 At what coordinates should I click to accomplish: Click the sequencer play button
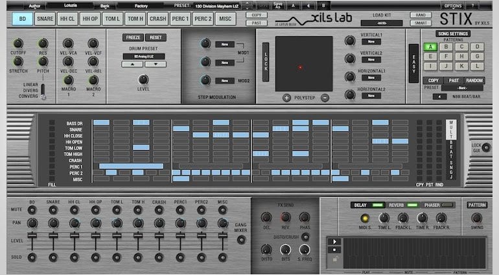pyautogui.click(x=334, y=241)
